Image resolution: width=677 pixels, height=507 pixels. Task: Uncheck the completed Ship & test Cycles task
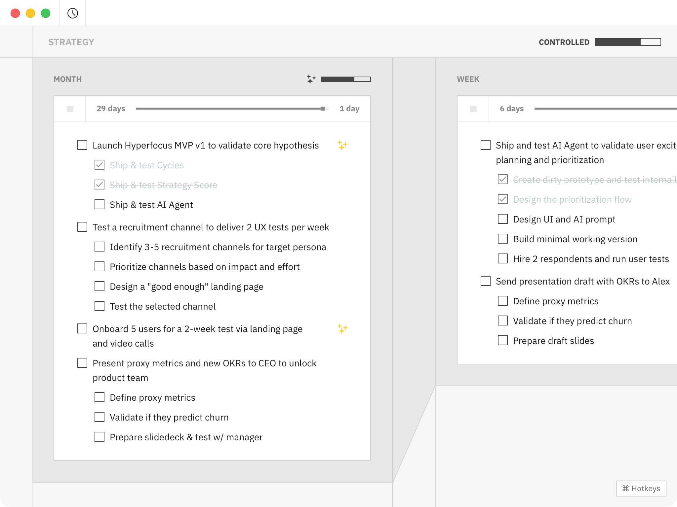[x=99, y=165]
